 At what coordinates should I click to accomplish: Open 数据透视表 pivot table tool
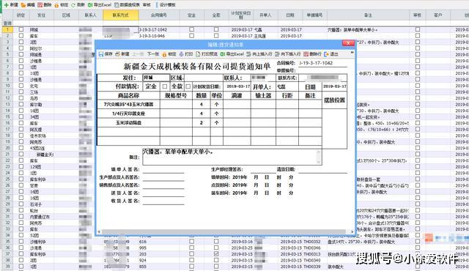127,5
